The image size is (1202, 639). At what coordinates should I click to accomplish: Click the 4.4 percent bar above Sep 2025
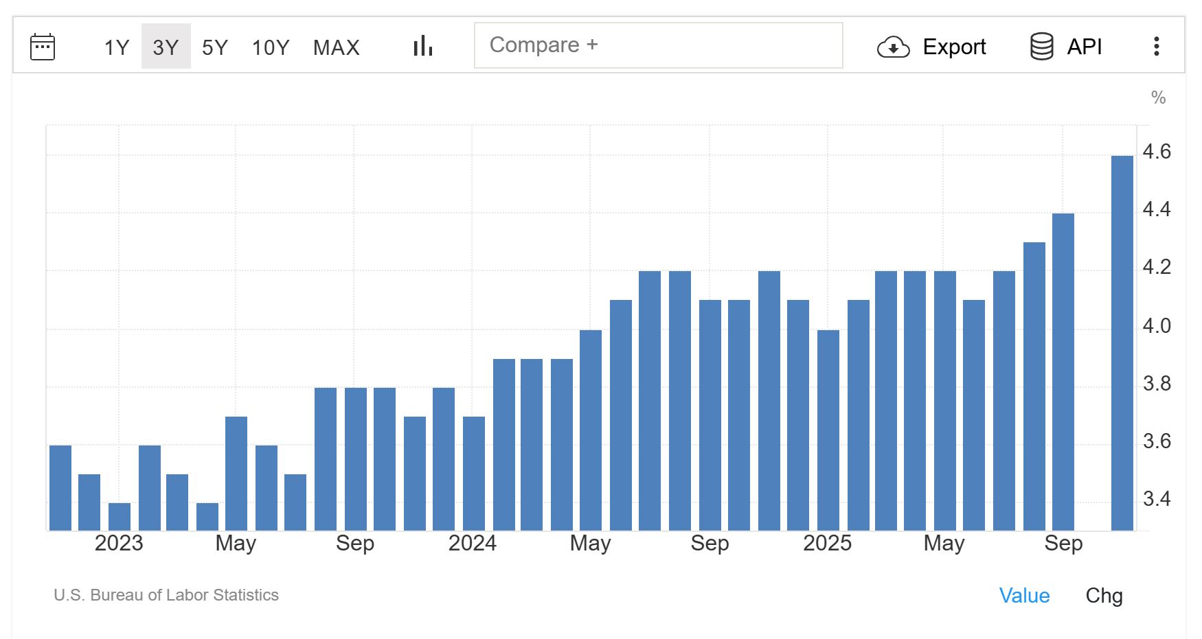pyautogui.click(x=1063, y=371)
